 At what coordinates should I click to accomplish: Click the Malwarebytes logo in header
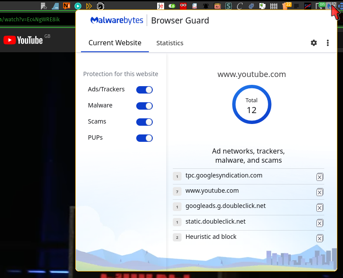[117, 20]
